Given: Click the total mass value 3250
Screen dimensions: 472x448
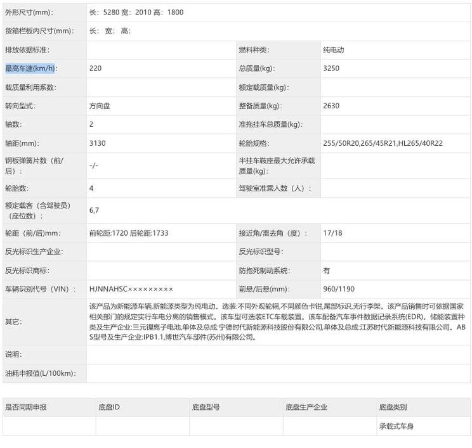Looking at the screenshot, I should click(331, 68).
